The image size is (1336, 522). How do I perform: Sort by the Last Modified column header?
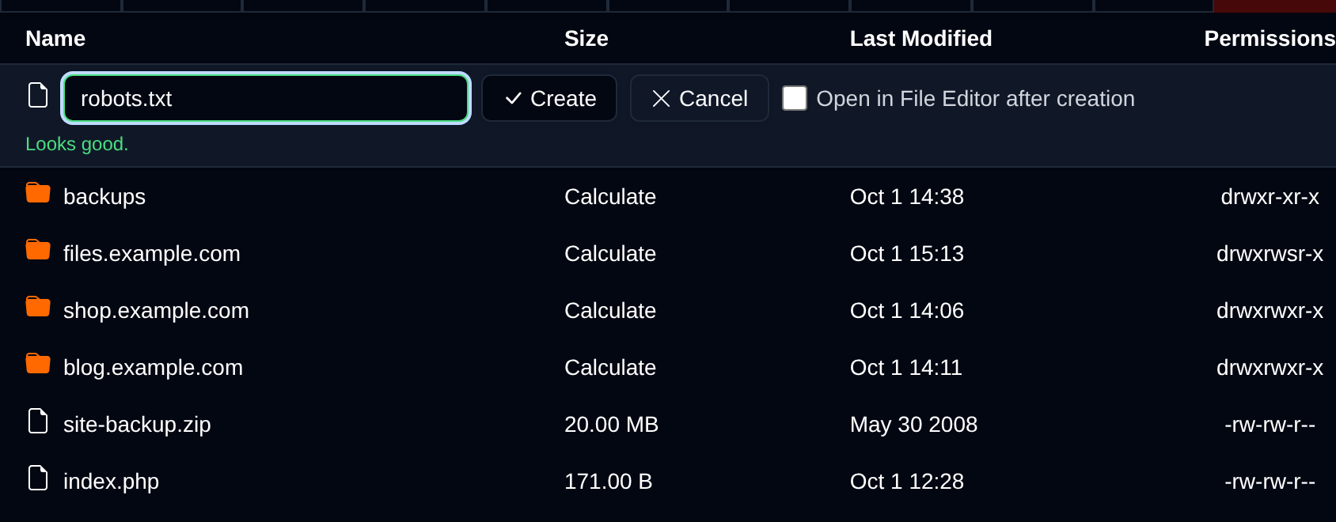(921, 39)
